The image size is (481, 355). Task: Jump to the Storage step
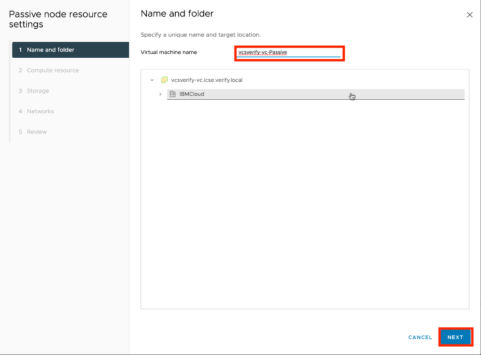(x=38, y=91)
